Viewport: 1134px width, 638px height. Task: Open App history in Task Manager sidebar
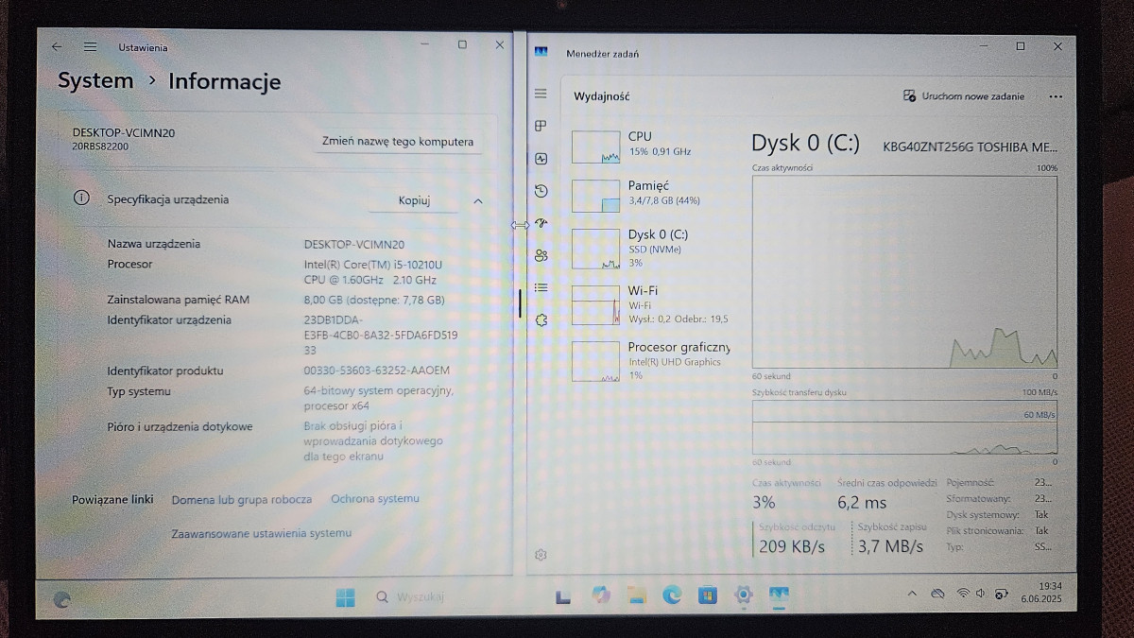pos(541,191)
